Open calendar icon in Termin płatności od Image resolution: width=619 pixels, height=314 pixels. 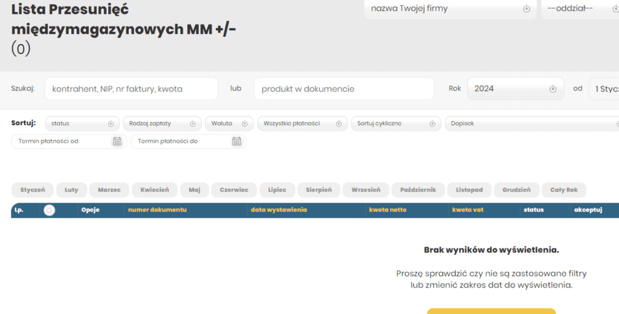(x=117, y=141)
